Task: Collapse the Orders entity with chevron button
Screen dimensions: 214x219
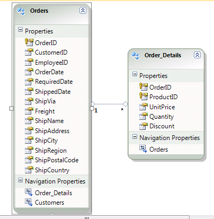Action: click(x=83, y=11)
